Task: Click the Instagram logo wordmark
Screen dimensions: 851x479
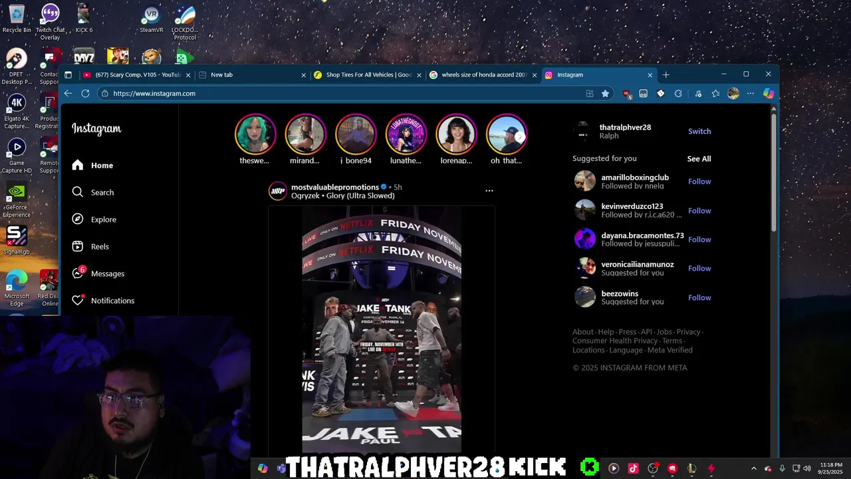Action: tap(96, 129)
